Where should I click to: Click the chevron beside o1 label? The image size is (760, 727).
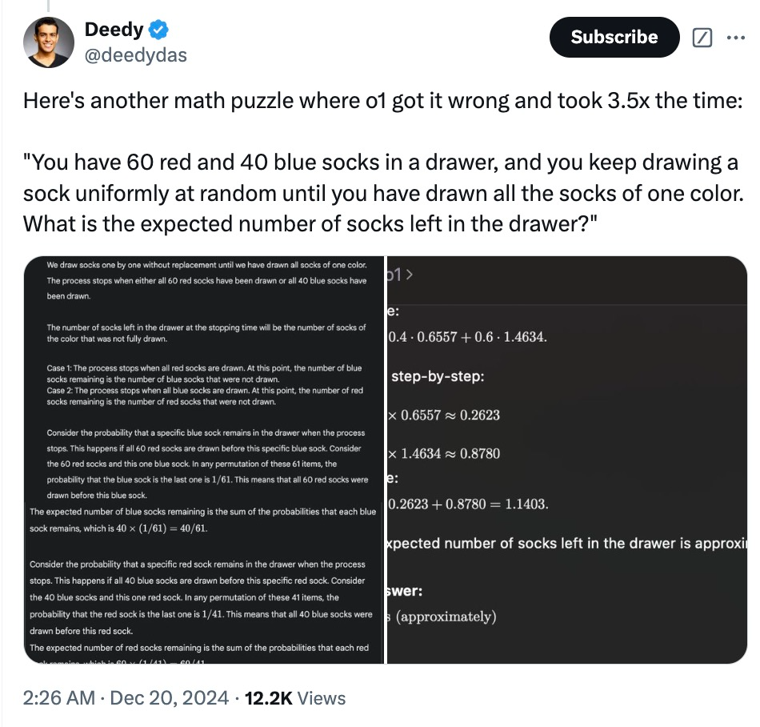412,276
